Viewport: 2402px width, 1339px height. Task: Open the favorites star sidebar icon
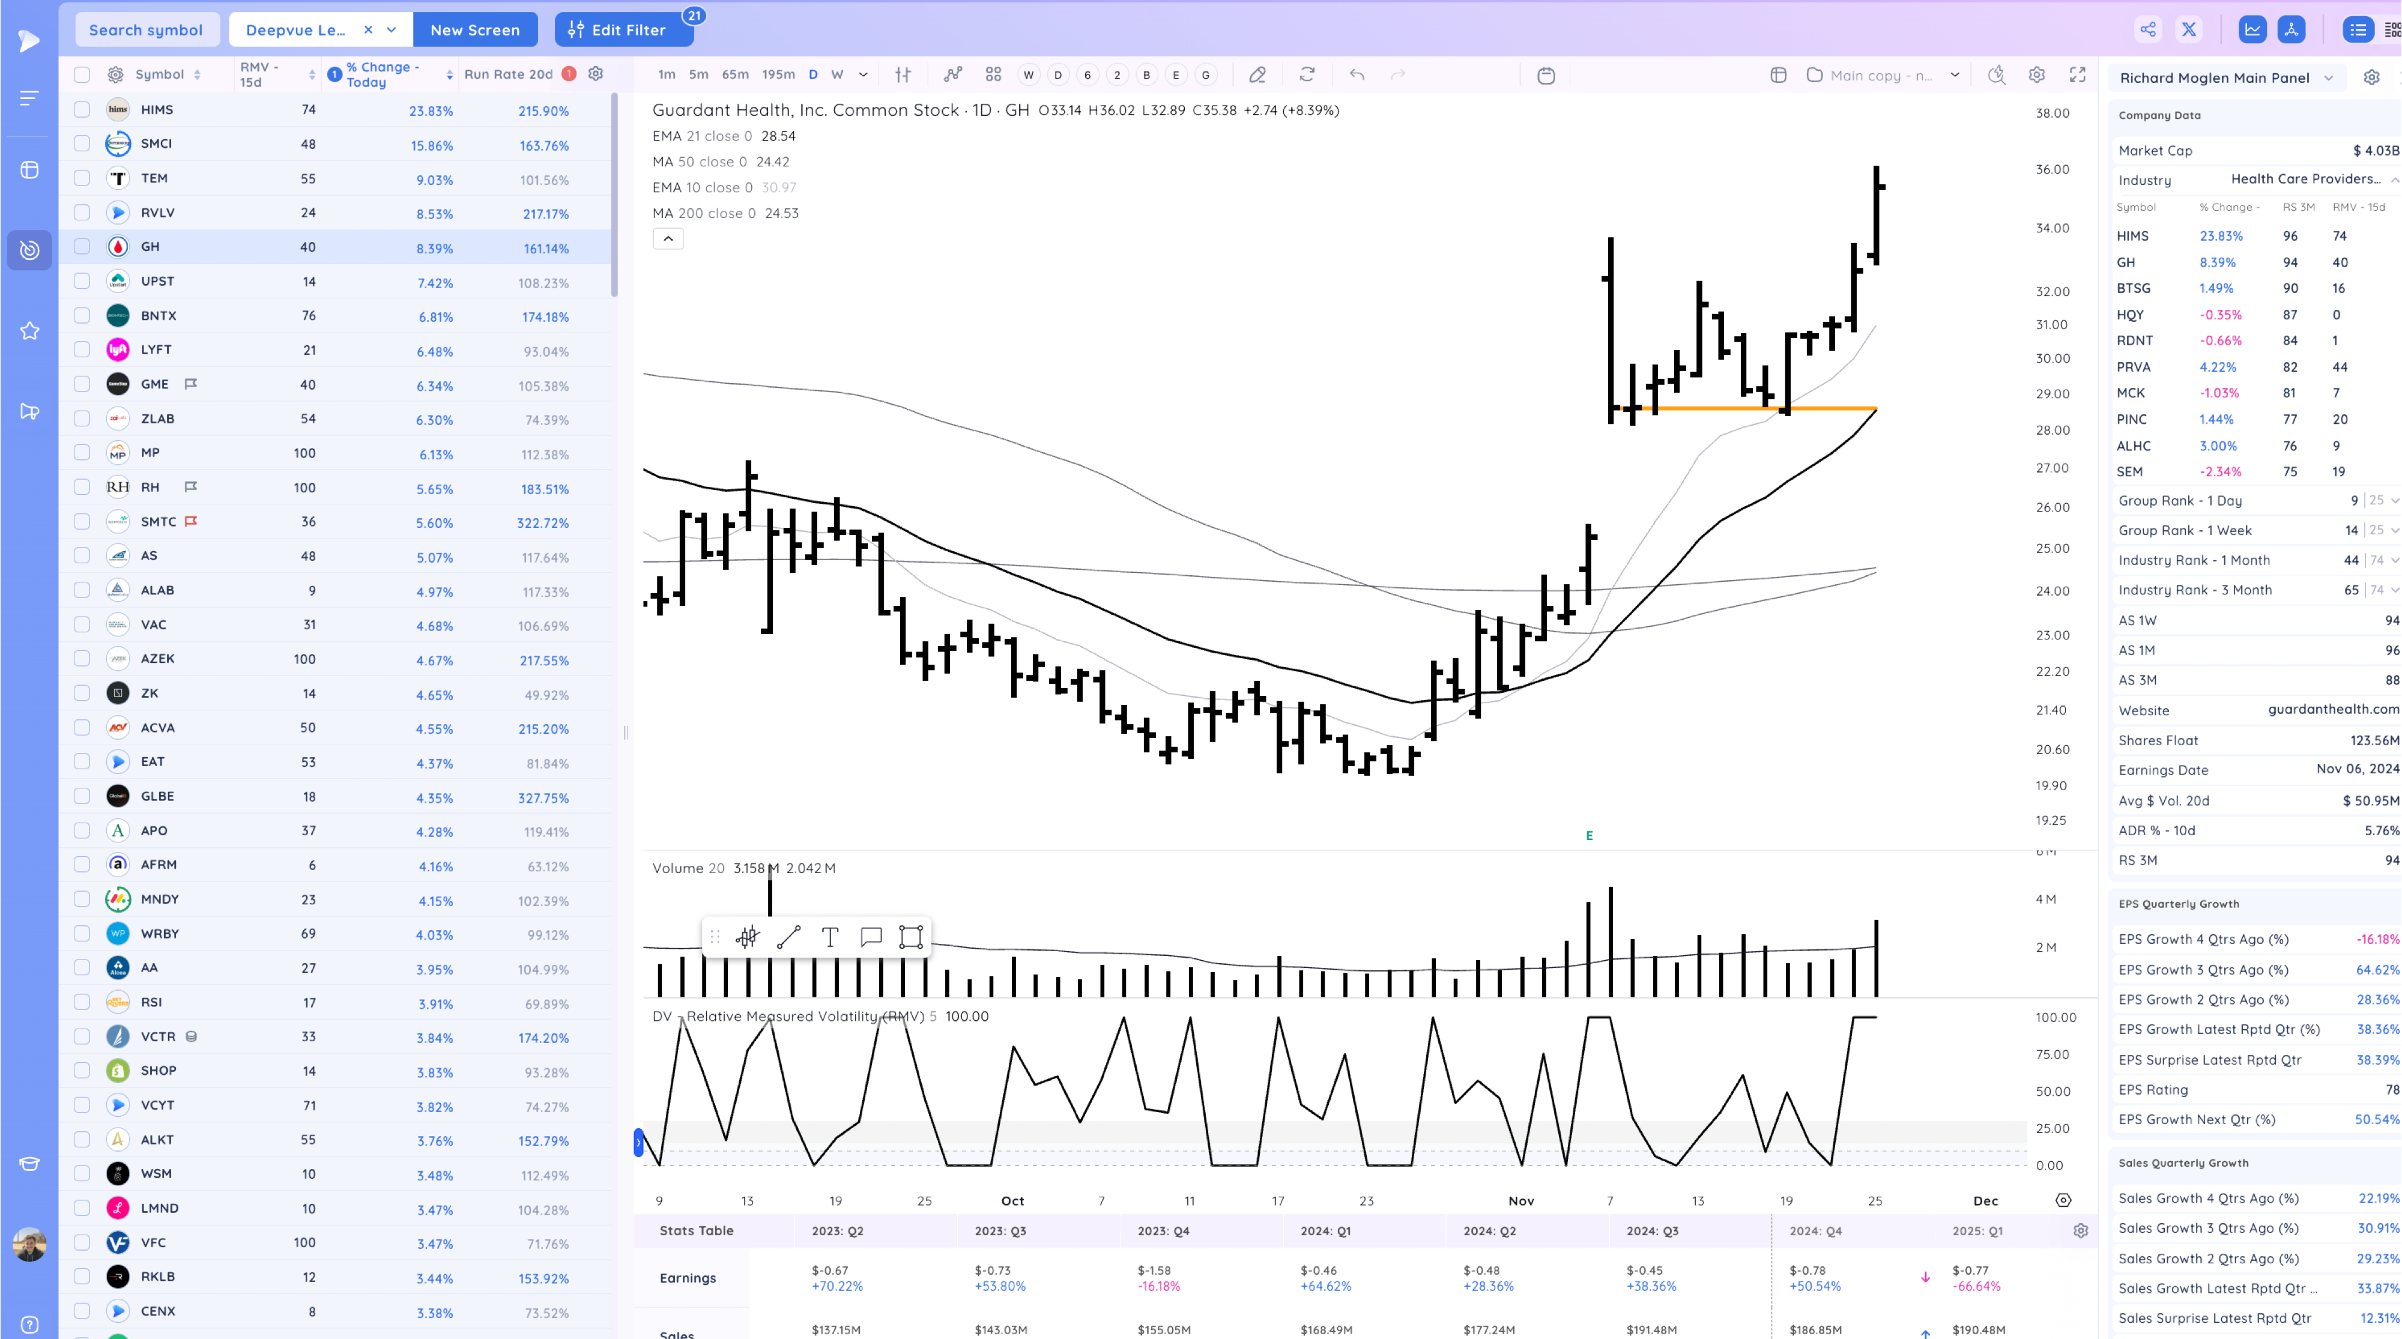tap(30, 331)
